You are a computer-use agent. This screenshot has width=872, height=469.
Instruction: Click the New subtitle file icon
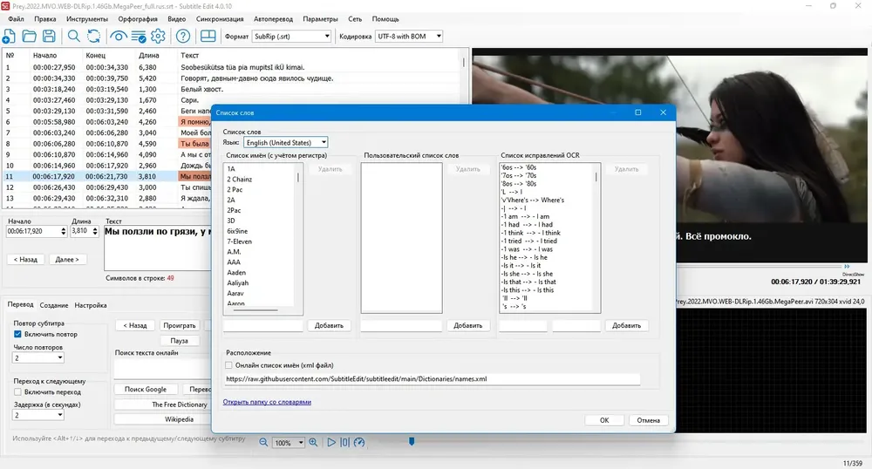(x=9, y=37)
